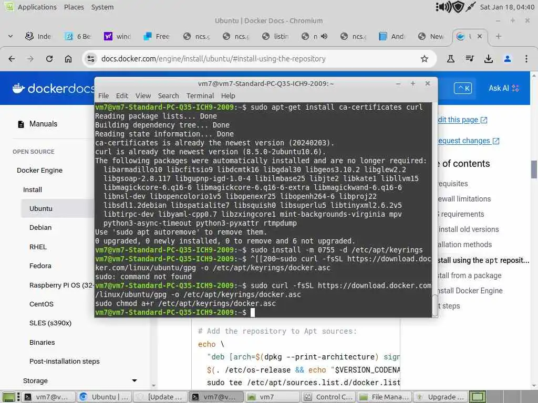Open the Edit this page link
This screenshot has height=403, width=538.
point(462,120)
